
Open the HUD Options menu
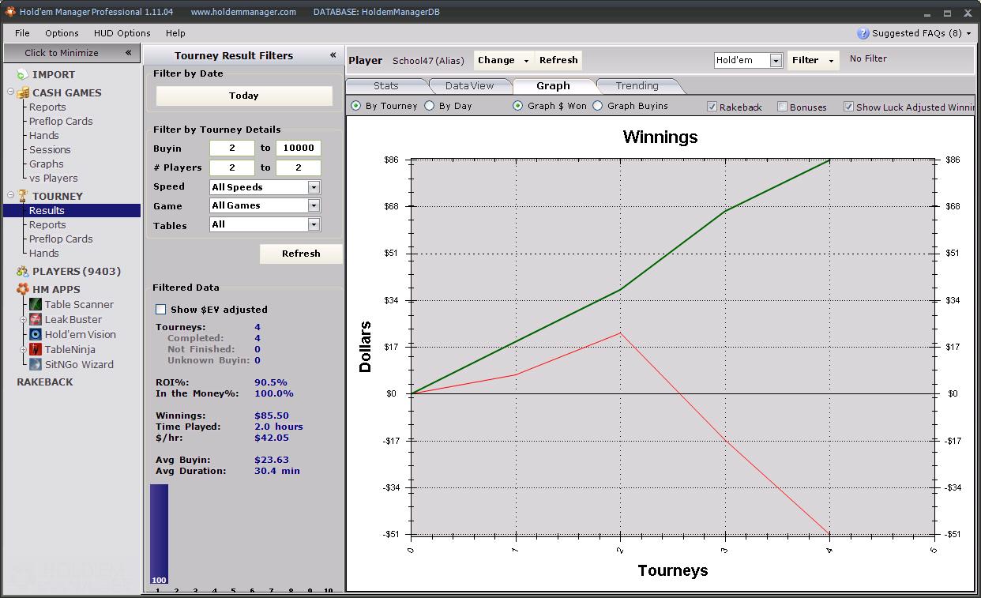[x=122, y=33]
